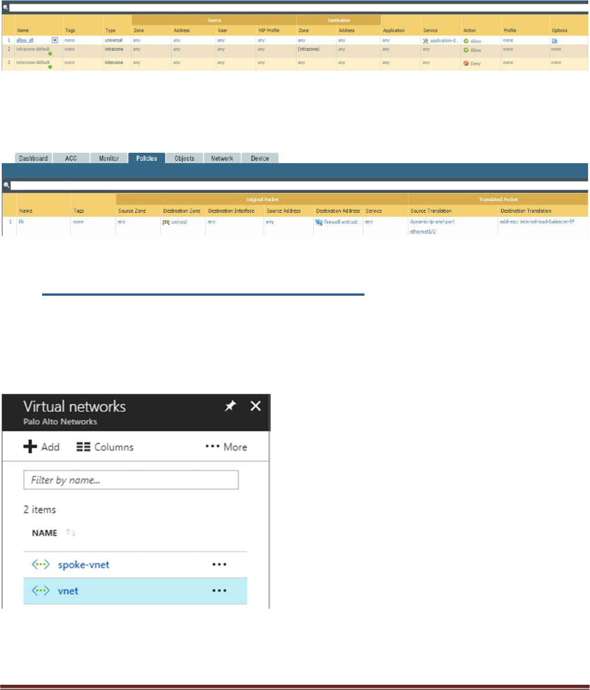This screenshot has height=690, width=590.
Task: Click the green status dot on interzone-default
Action: pyautogui.click(x=50, y=67)
